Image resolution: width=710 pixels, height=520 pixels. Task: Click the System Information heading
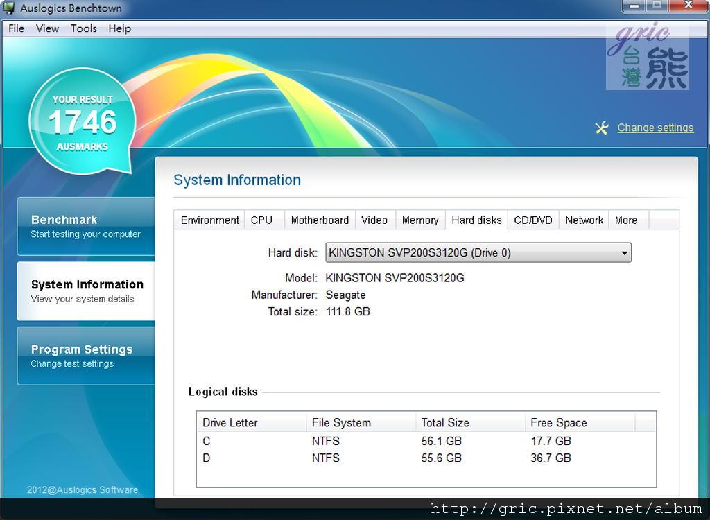point(237,180)
